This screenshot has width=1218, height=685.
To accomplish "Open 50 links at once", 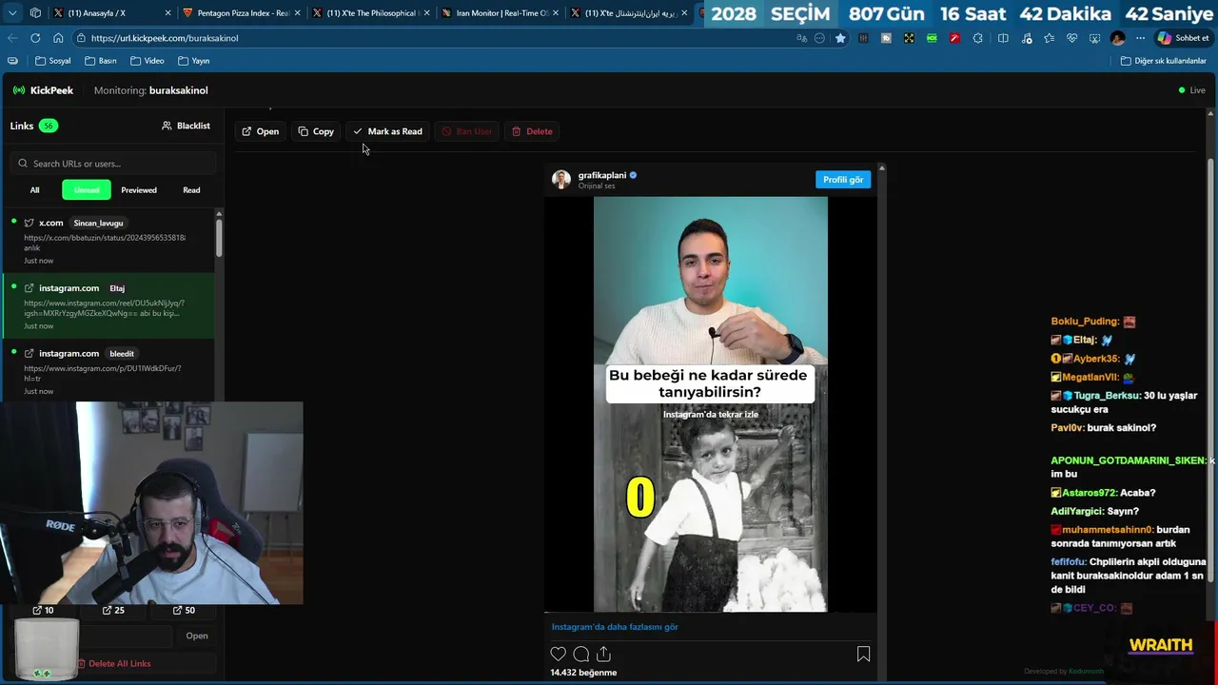I will pyautogui.click(x=184, y=610).
